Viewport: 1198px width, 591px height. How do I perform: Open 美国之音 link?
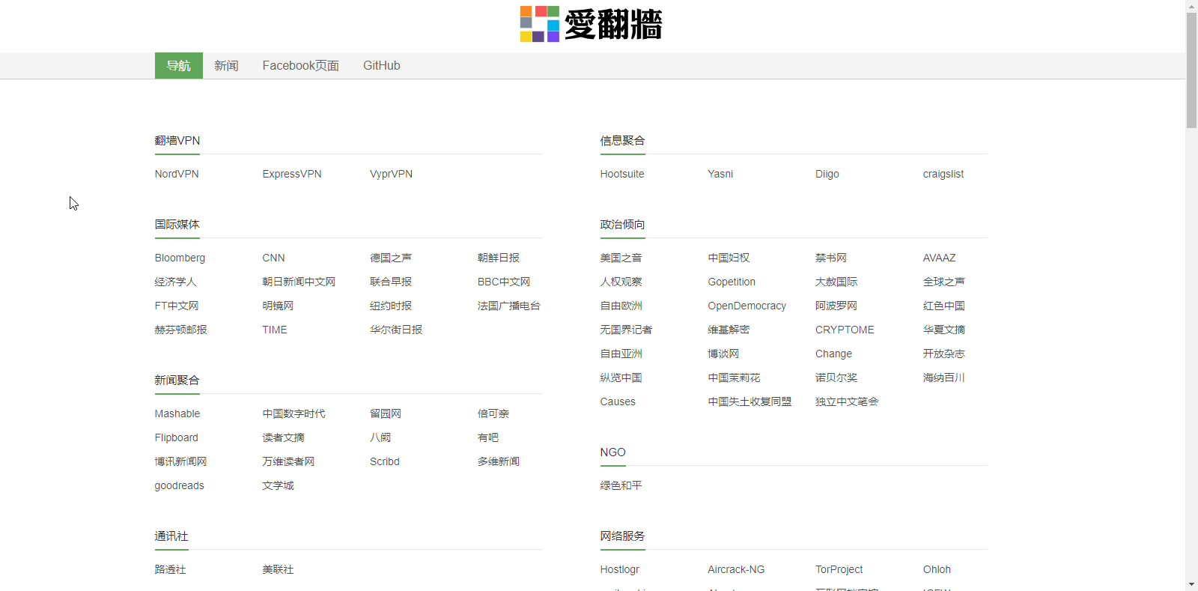click(x=621, y=258)
